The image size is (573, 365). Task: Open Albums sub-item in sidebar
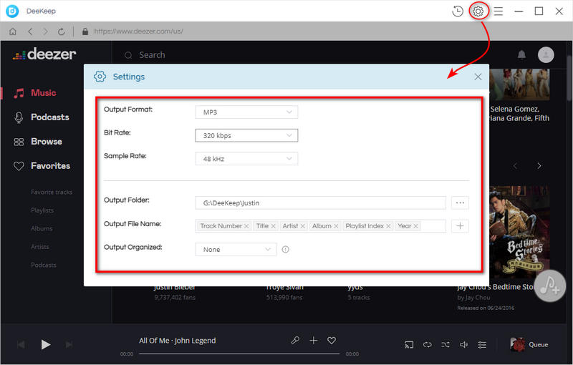pyautogui.click(x=42, y=228)
